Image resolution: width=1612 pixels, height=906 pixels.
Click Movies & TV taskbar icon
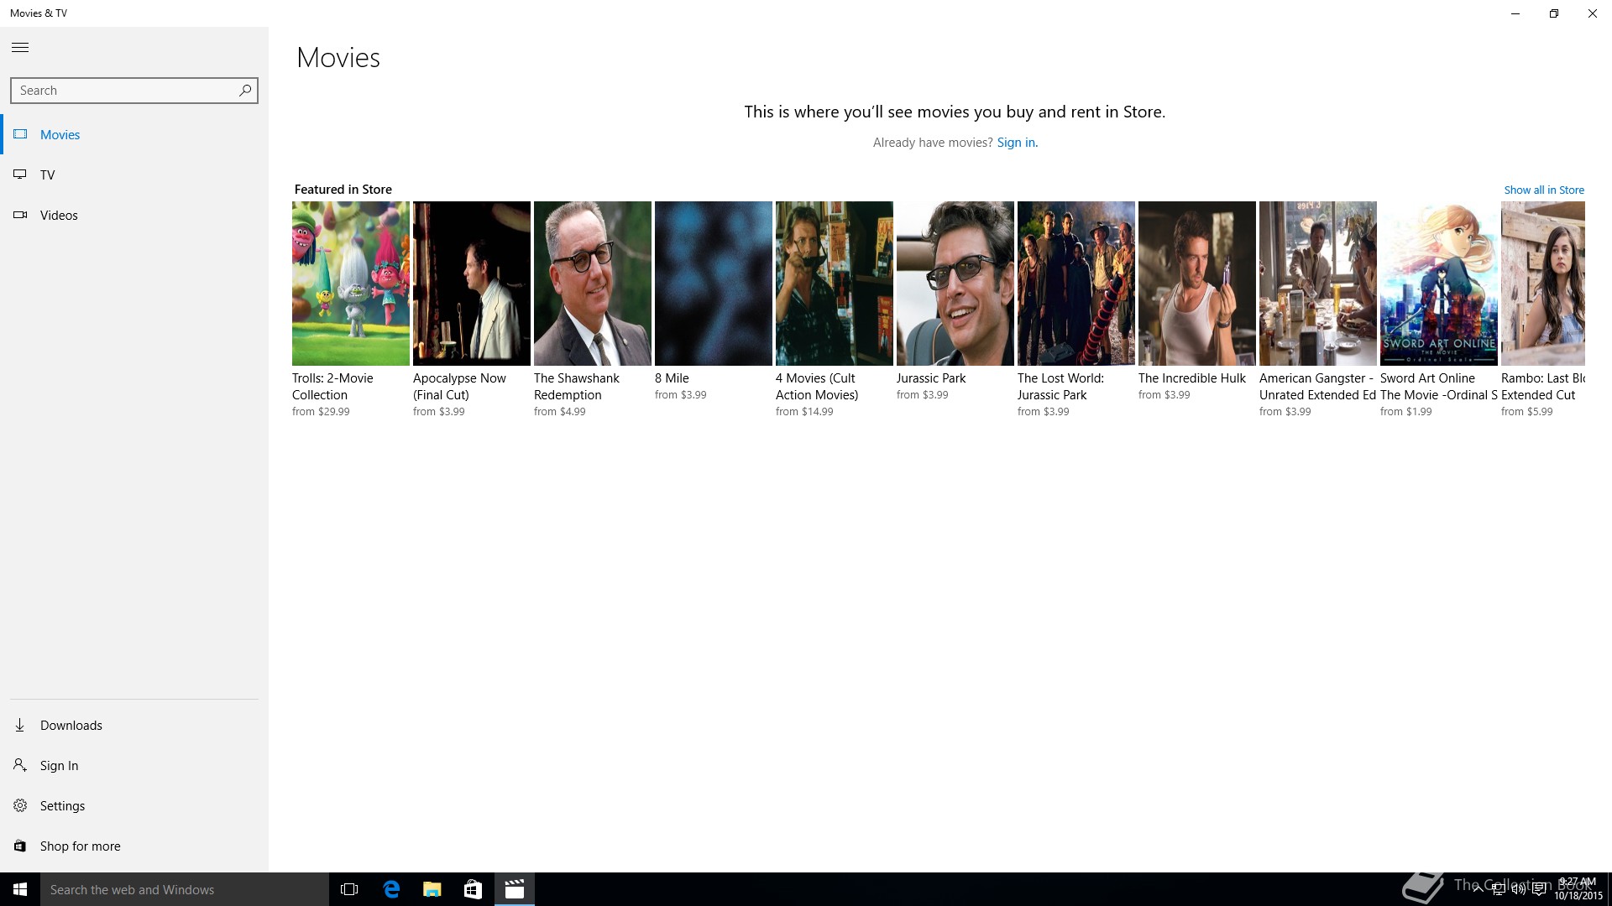[x=514, y=889]
